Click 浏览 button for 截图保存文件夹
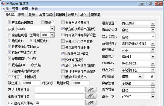Image resolution: width=164 pixels, height=106 pixels. (91, 96)
